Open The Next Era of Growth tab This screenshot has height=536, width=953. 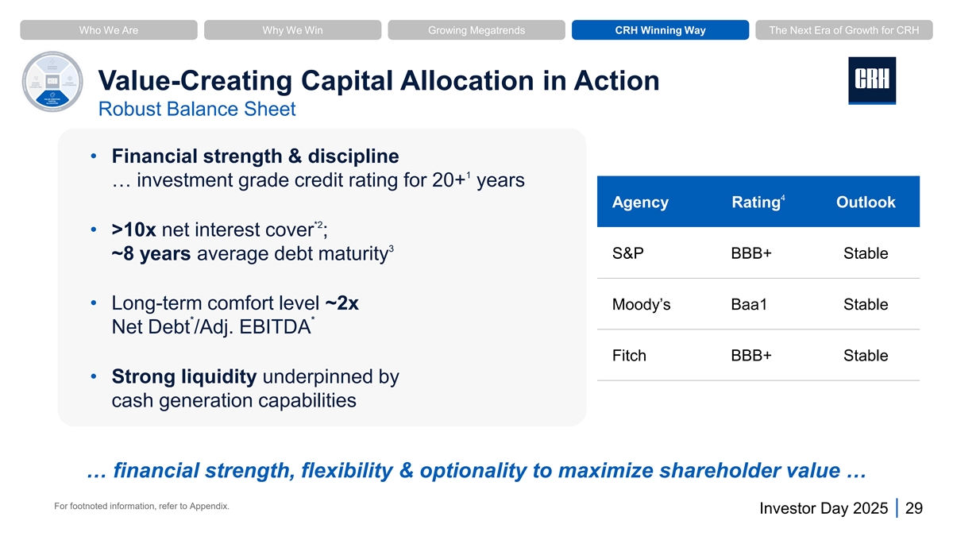(843, 30)
